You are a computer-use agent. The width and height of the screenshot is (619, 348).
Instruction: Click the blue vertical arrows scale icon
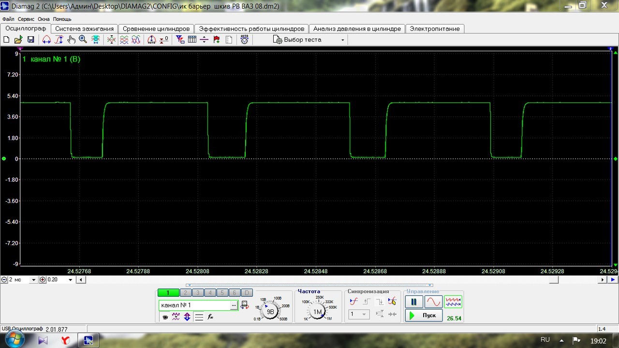click(187, 317)
